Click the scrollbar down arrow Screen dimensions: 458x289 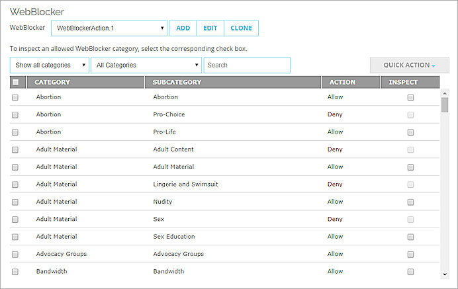(445, 274)
